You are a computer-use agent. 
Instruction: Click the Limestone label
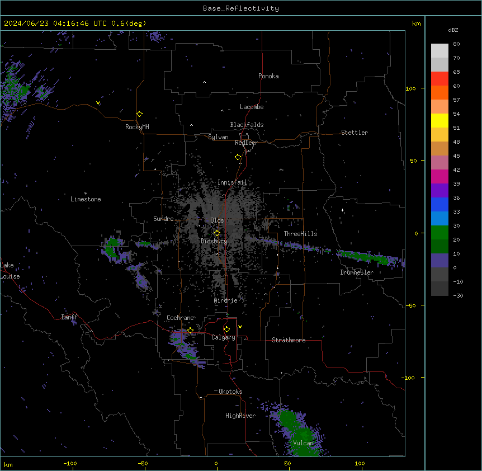pyautogui.click(x=86, y=199)
